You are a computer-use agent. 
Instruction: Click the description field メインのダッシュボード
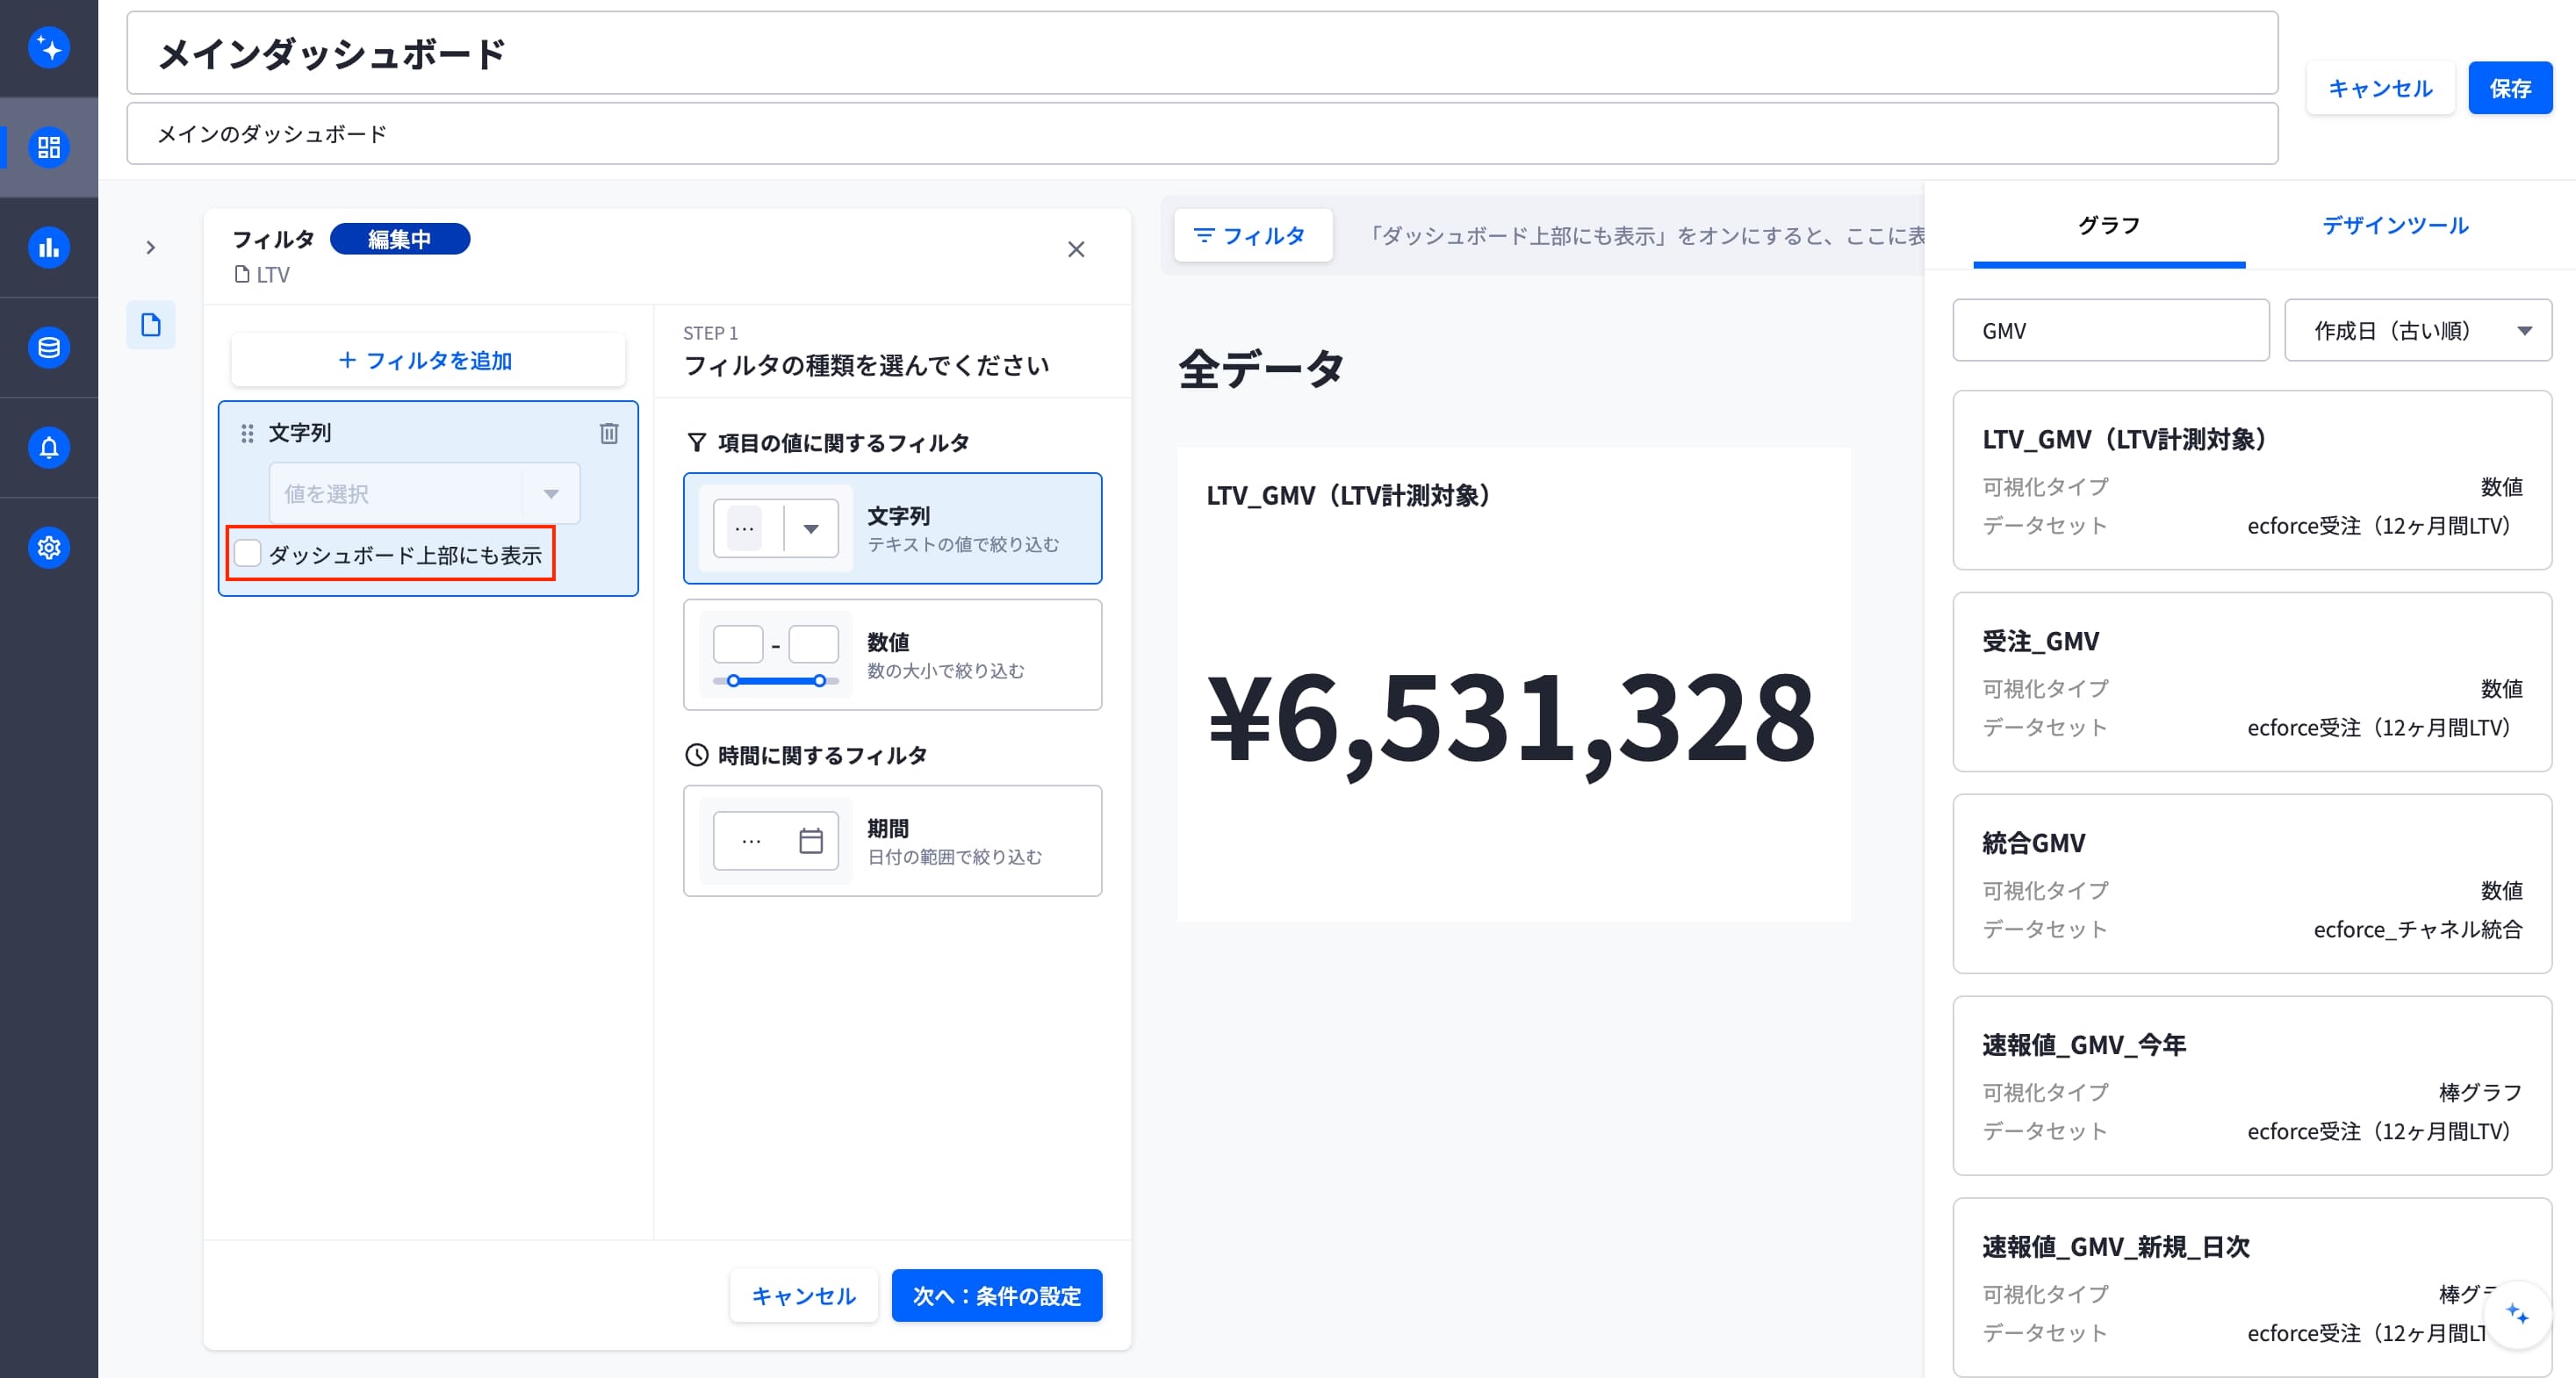click(1202, 134)
